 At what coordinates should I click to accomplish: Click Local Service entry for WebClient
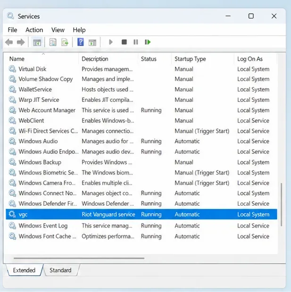253,121
